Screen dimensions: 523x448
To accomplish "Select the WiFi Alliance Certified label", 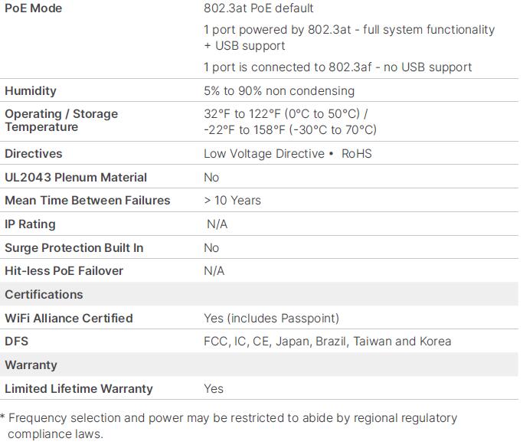I will [69, 319].
